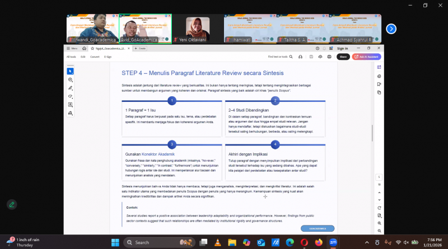Click the Share button in Acrobat
448x249 pixels.
pyautogui.click(x=342, y=57)
